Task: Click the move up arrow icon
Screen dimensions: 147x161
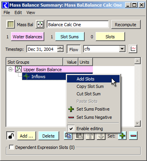Action: pyautogui.click(x=90, y=136)
